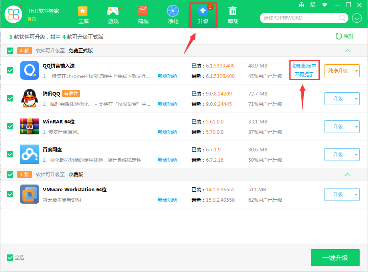Viewport: 368px width, 272px height.
Task: Click the 腾讯QQ name
Action: point(51,94)
